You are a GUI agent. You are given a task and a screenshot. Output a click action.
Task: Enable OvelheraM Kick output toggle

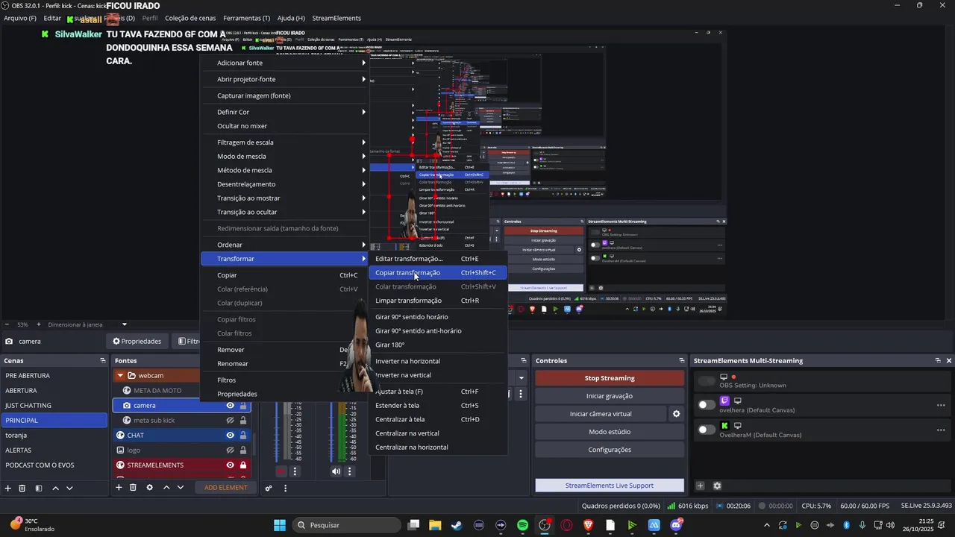(x=706, y=430)
